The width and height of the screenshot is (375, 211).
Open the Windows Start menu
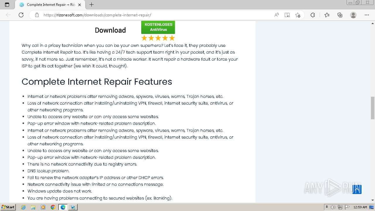[x=8, y=207]
